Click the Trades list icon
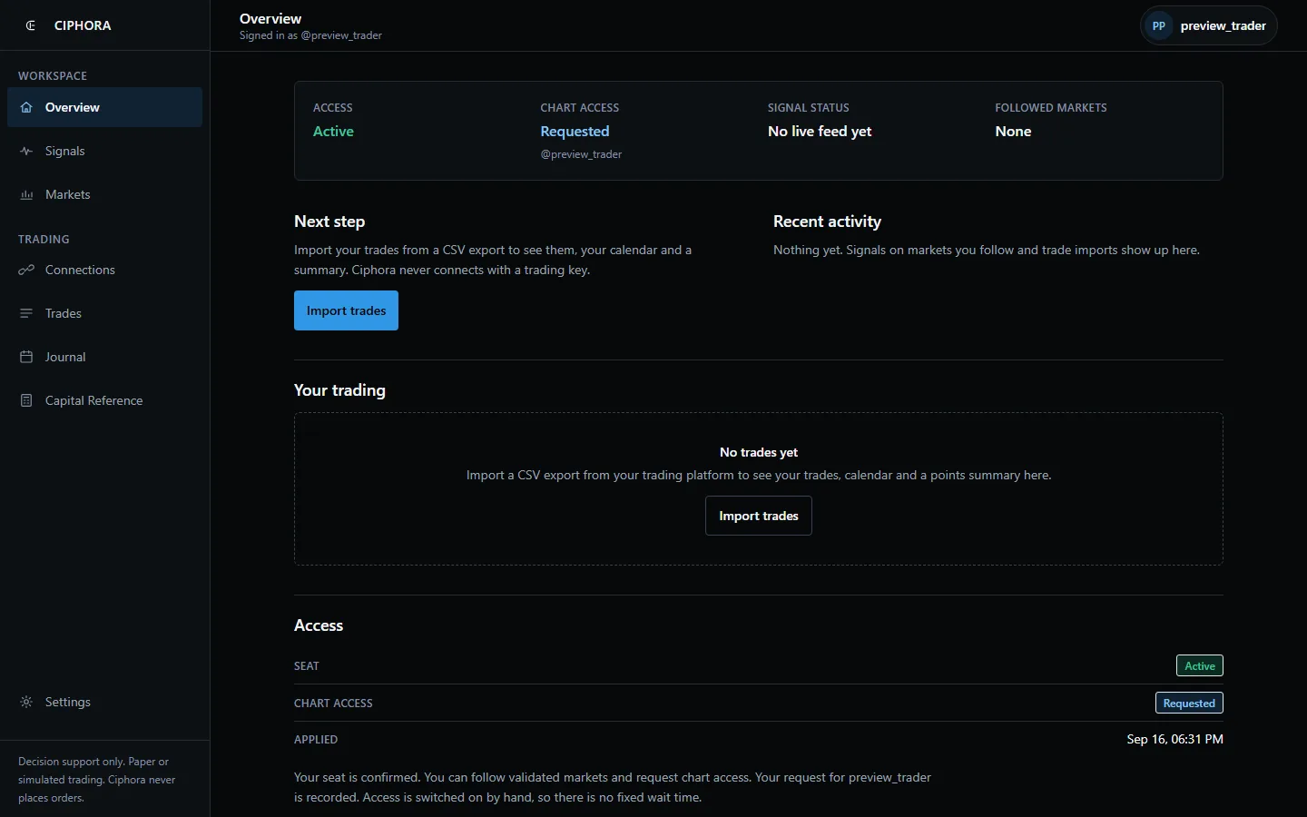Image resolution: width=1307 pixels, height=817 pixels. tap(26, 313)
